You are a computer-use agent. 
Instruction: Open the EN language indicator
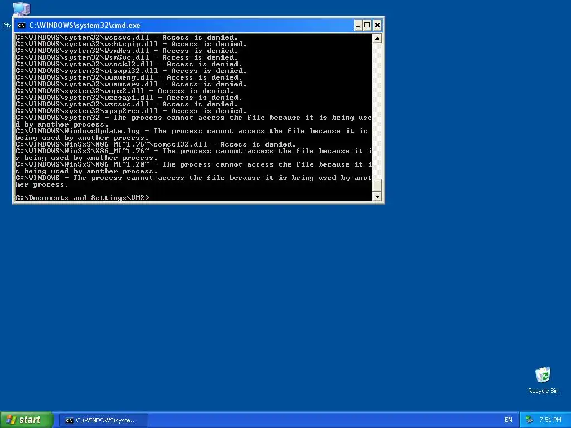(x=509, y=420)
